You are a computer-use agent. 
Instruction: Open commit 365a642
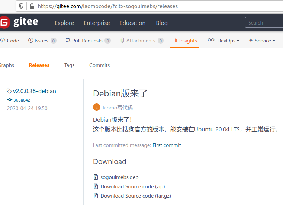(22, 100)
